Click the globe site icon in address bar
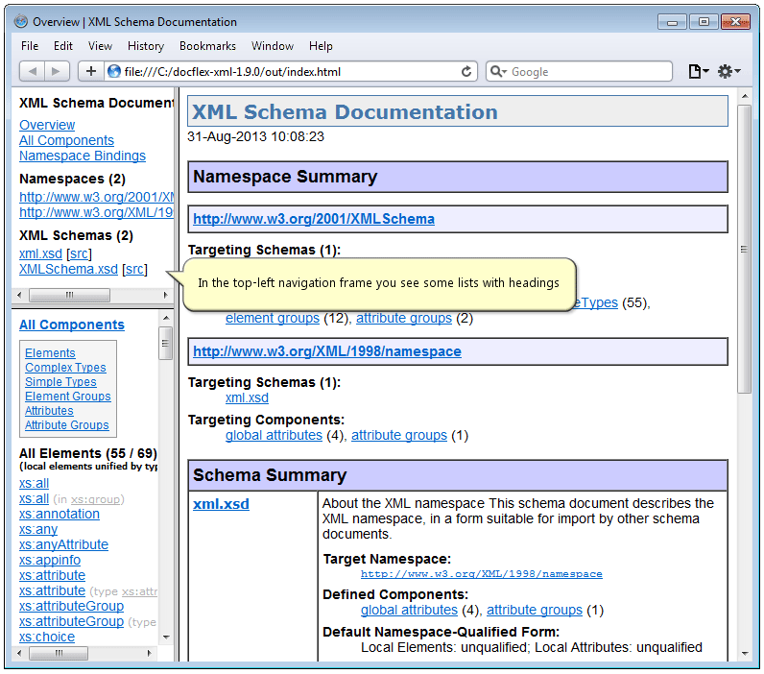 coord(114,71)
